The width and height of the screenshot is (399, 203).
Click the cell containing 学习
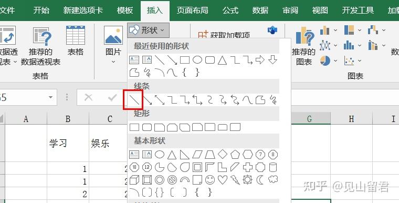pos(68,143)
